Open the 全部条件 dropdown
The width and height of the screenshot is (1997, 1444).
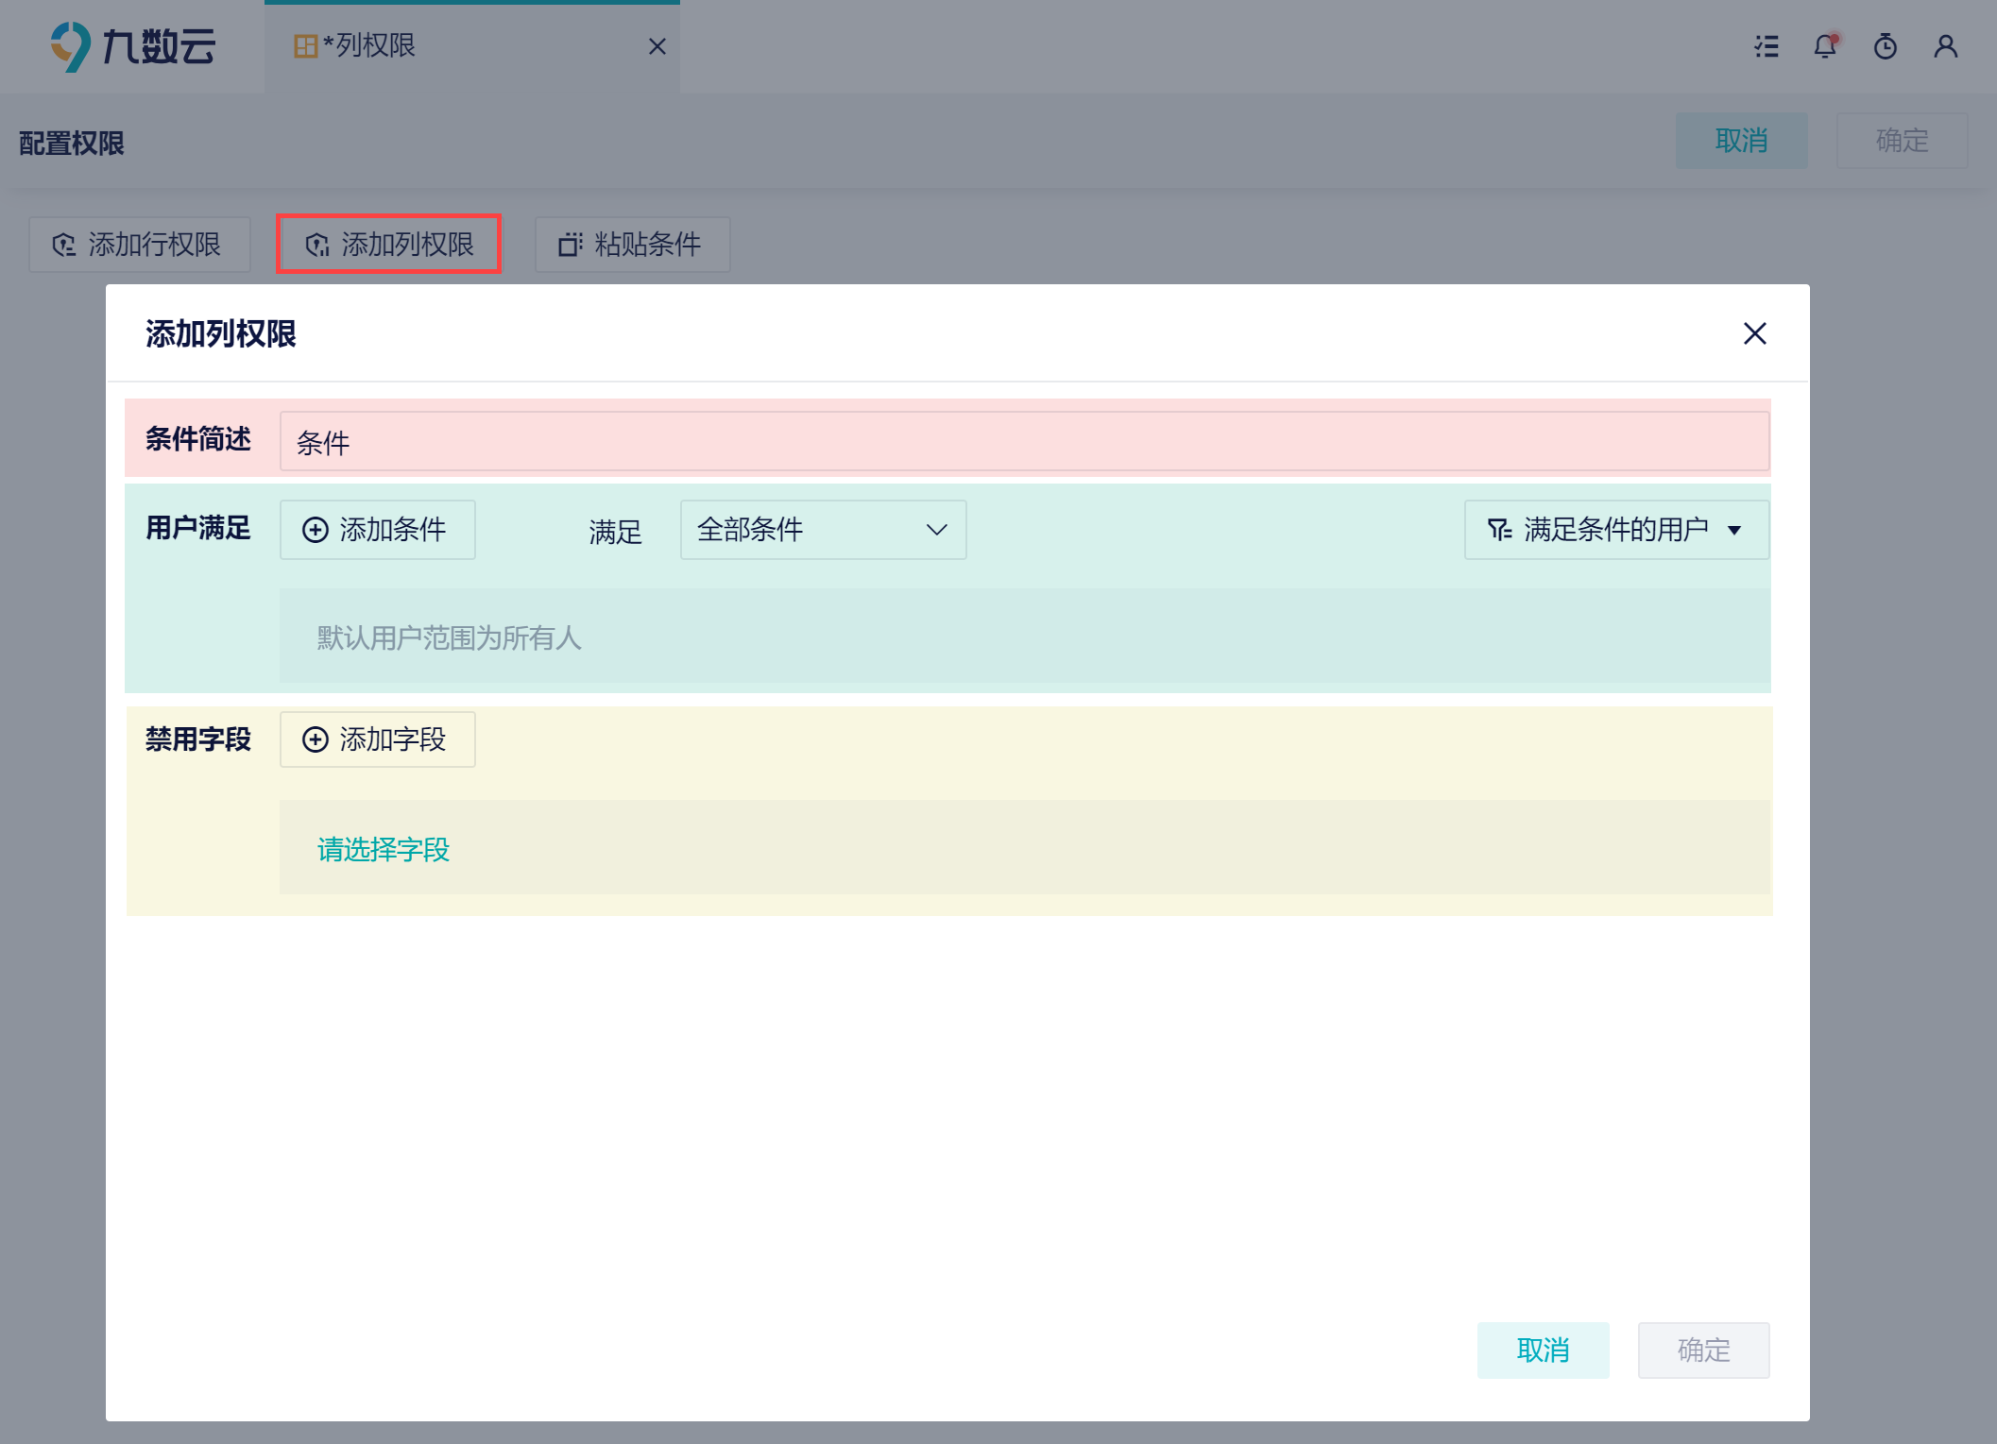tap(823, 530)
